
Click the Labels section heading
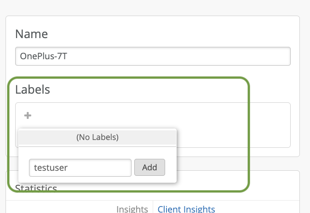(32, 90)
